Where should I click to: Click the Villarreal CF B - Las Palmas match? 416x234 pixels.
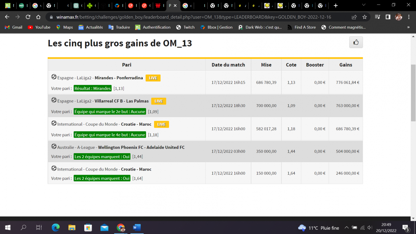coord(122,101)
